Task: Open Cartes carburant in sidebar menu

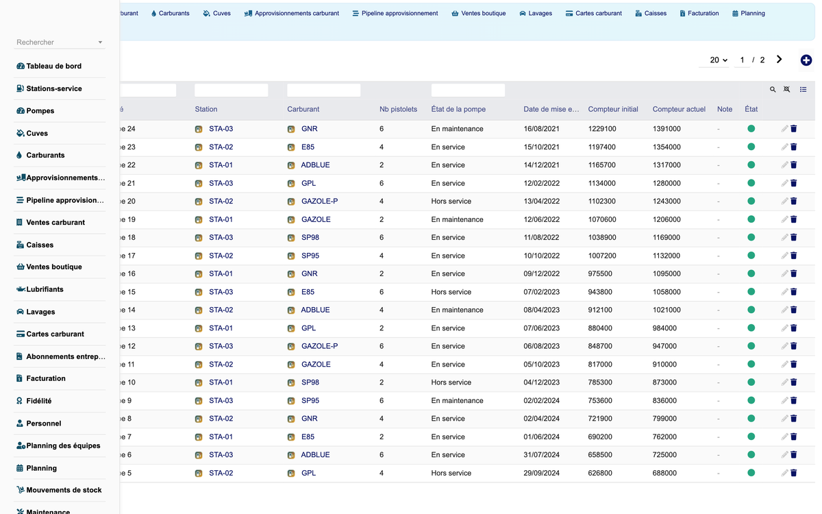Action: (55, 334)
